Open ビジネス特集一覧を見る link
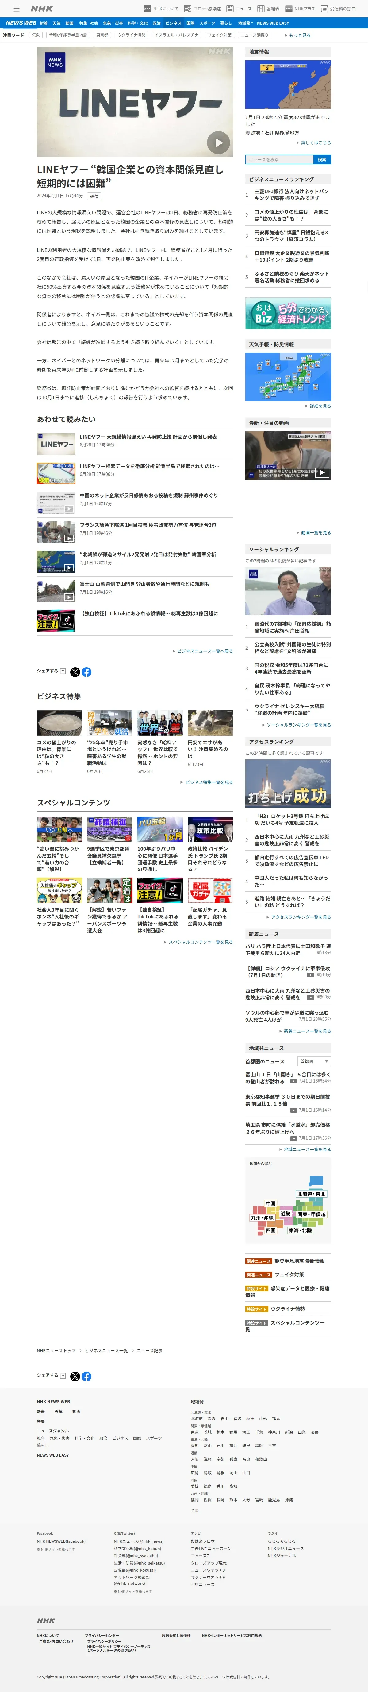Image resolution: width=368 pixels, height=1692 pixels. [207, 782]
